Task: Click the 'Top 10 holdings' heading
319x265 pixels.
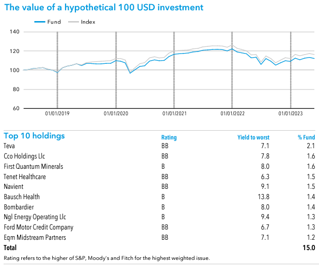Action: (34, 136)
